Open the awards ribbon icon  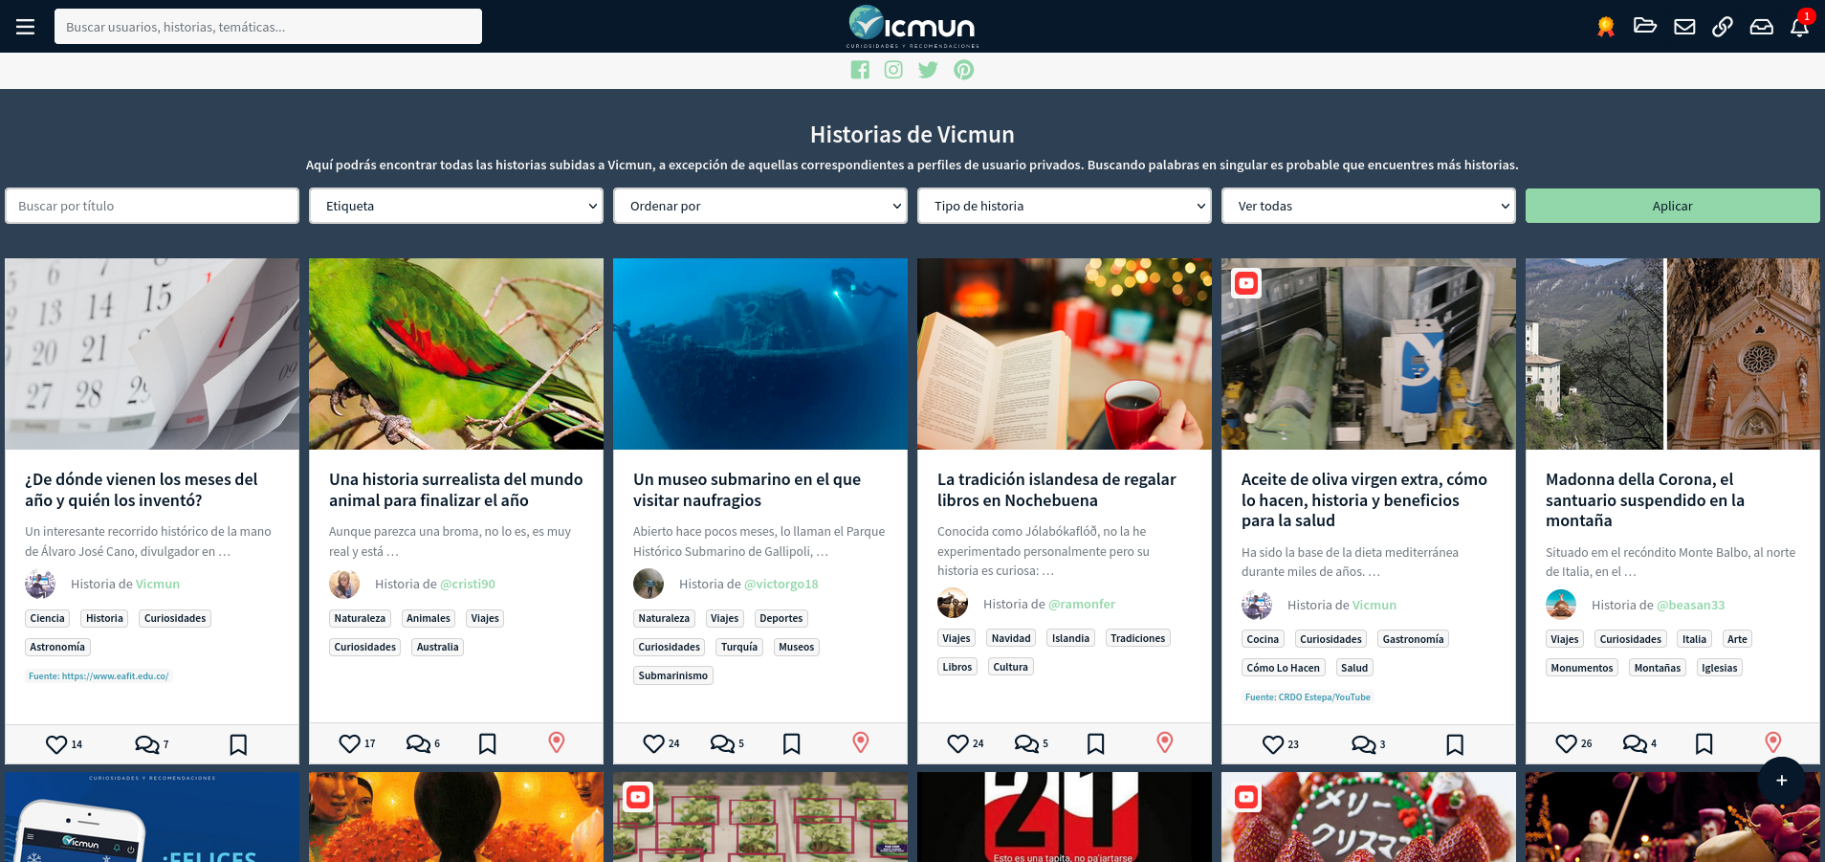[x=1606, y=27]
